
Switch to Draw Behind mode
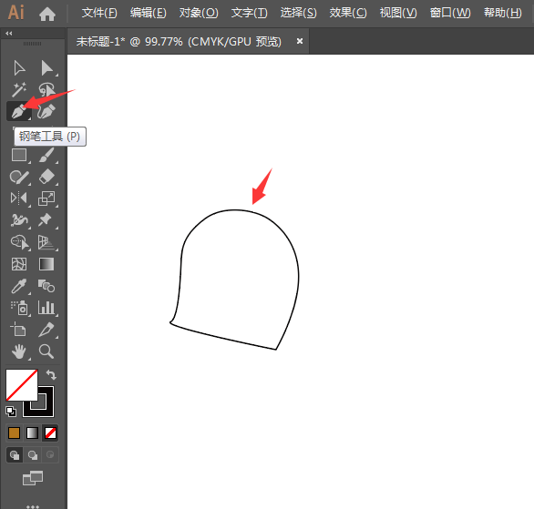pos(33,455)
